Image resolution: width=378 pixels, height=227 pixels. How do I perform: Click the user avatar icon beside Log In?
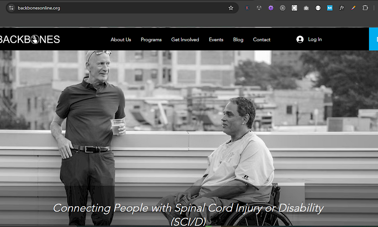click(300, 39)
